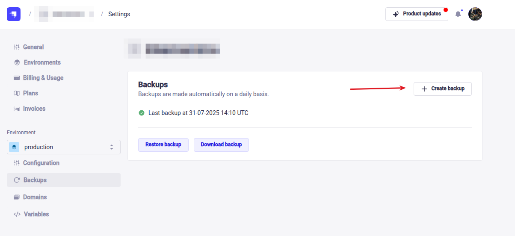Image resolution: width=515 pixels, height=236 pixels.
Task: Select Backups in the sidebar
Action: tap(35, 180)
